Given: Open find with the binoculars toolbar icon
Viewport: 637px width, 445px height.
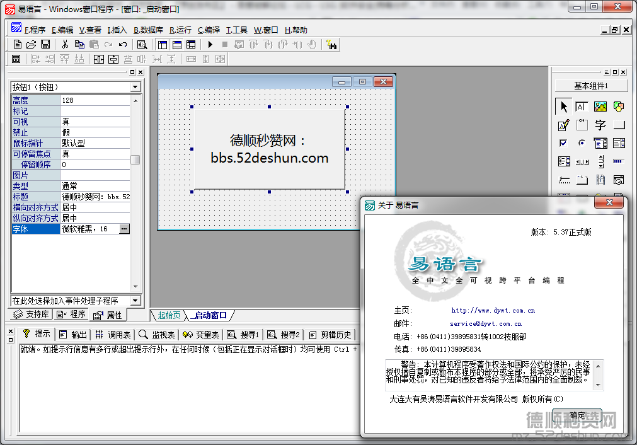Looking at the screenshot, I should 331,44.
